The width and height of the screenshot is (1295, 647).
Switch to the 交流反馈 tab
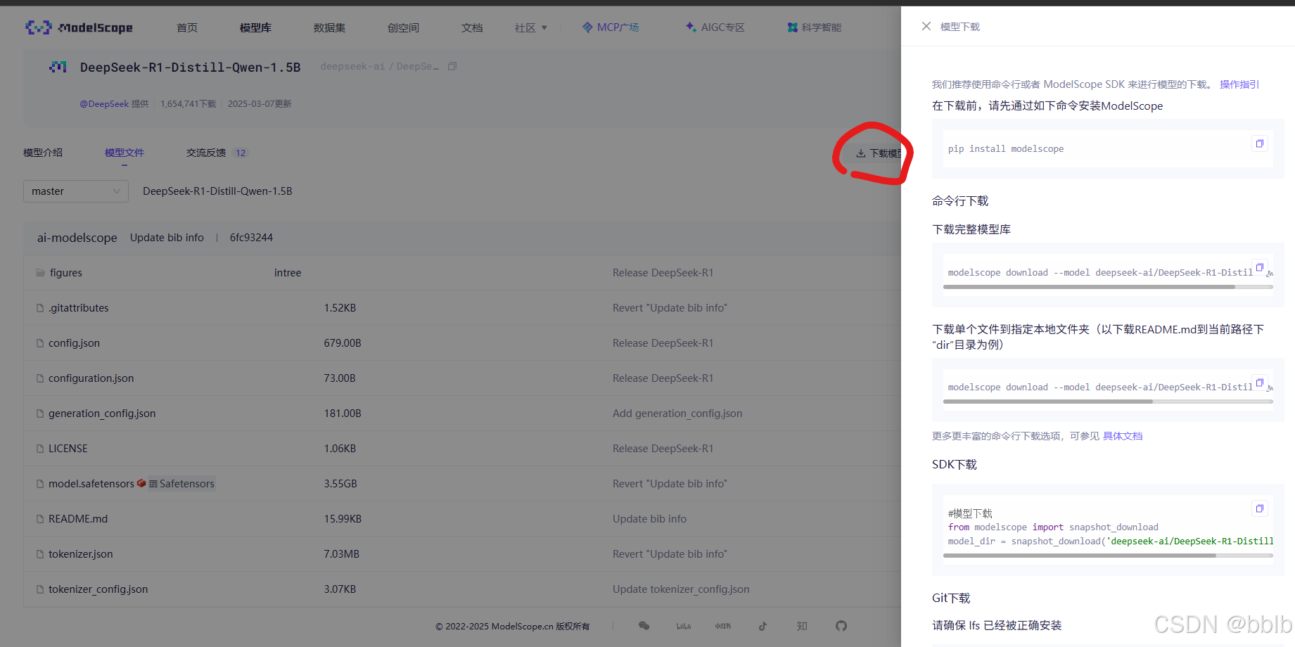tap(217, 153)
